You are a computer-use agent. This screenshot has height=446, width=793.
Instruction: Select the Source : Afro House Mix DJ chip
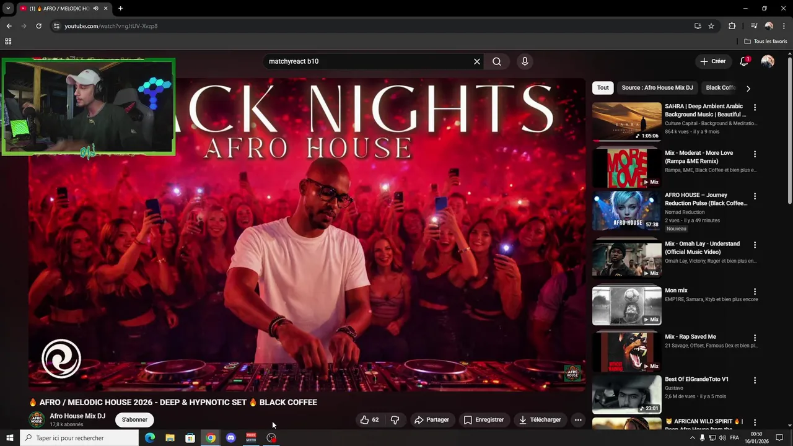coord(657,87)
